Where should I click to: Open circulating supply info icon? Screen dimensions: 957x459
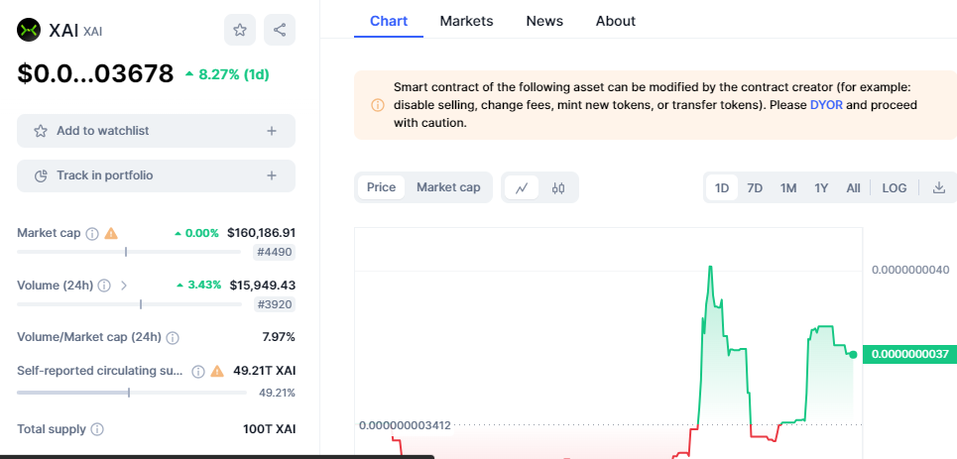197,371
